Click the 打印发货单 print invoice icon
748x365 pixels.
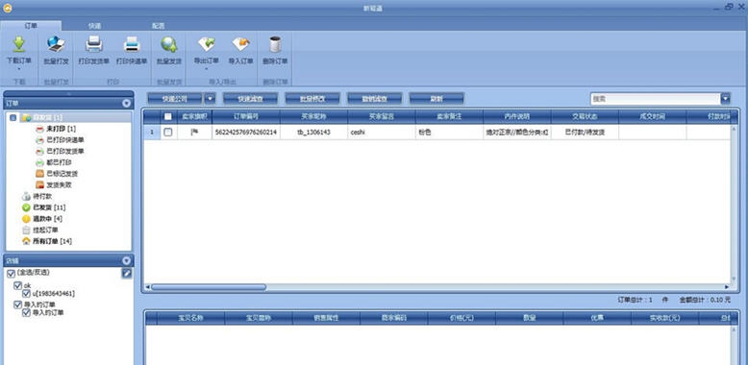pos(94,44)
